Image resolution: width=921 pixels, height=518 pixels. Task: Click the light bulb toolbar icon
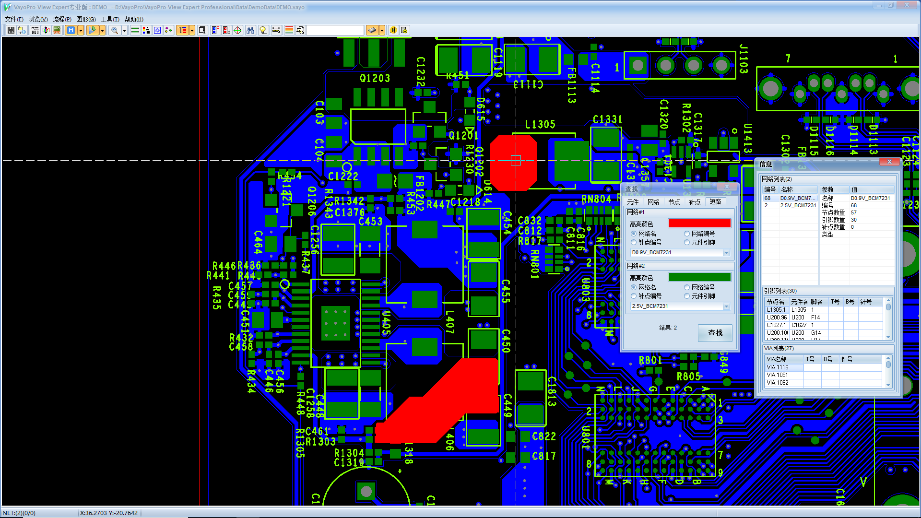[x=263, y=30]
